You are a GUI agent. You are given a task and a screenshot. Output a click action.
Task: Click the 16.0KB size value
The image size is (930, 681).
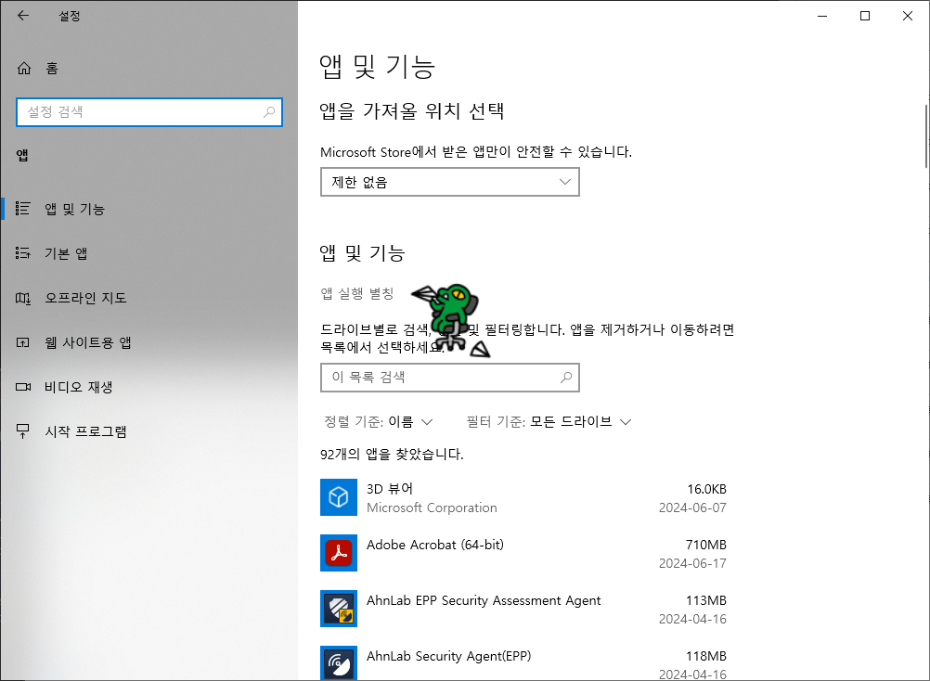coord(706,489)
